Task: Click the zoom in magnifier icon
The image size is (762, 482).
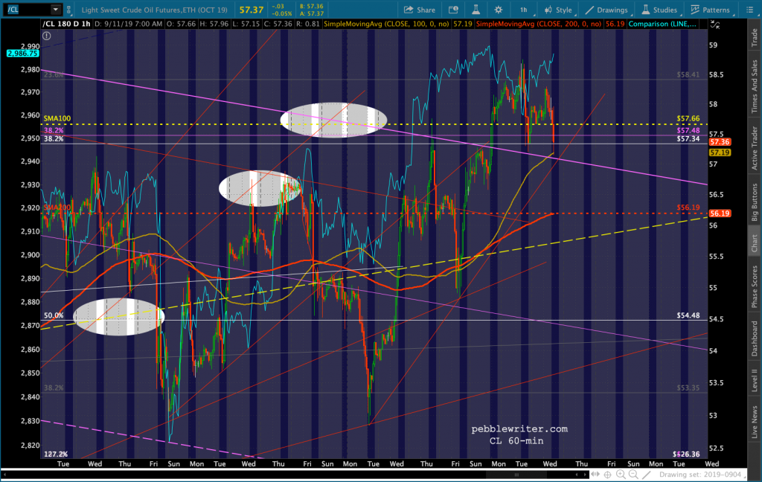Action: coord(621,475)
